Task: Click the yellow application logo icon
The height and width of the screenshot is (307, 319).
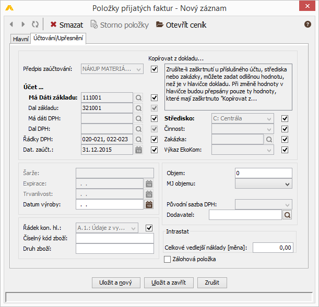Action: click(x=9, y=8)
